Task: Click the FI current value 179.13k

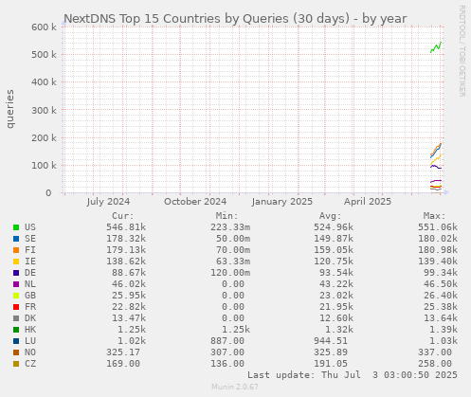Action: click(126, 250)
